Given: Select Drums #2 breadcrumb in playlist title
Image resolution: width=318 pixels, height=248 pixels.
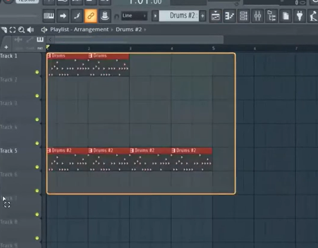Looking at the screenshot, I should point(128,30).
